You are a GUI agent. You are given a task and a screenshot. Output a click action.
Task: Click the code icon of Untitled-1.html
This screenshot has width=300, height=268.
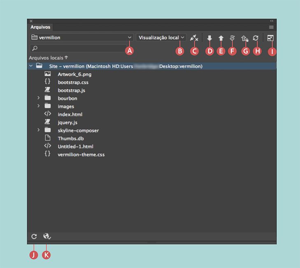(47, 146)
